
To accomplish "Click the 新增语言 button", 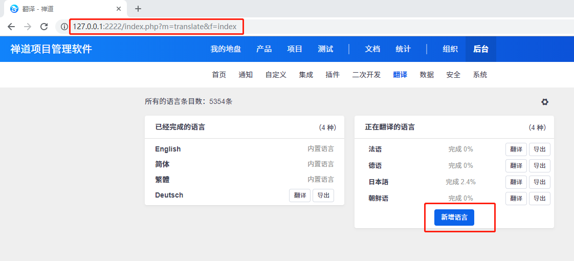I will [454, 217].
